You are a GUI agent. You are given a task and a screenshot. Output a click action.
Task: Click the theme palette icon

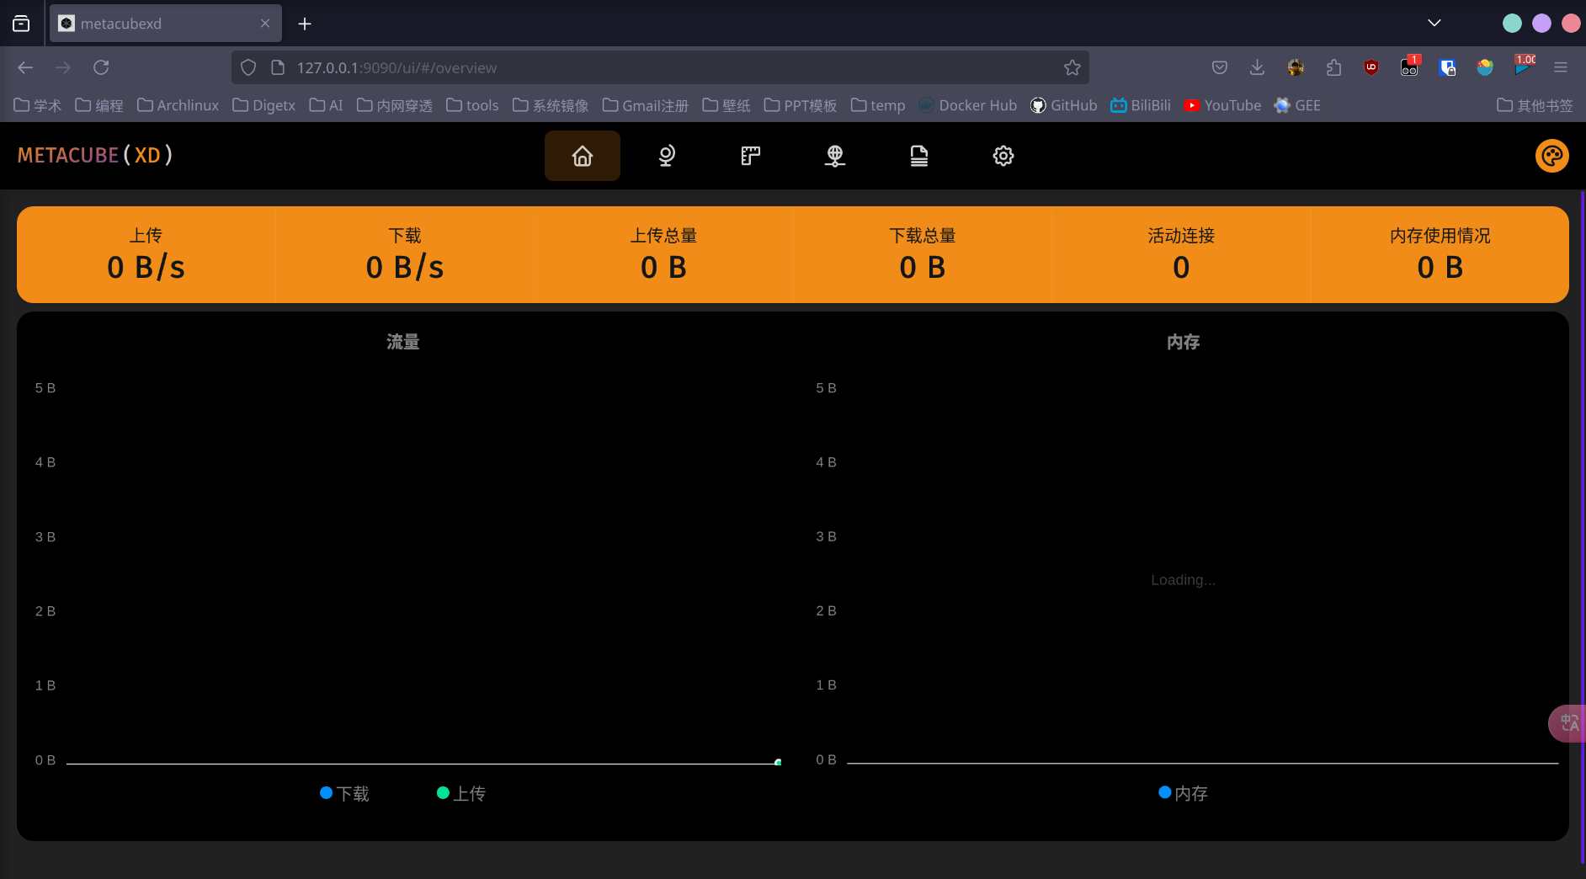1551,156
